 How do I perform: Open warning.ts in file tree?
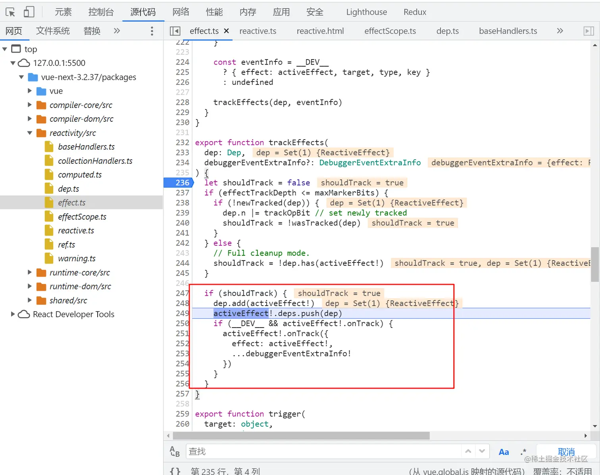pos(77,259)
